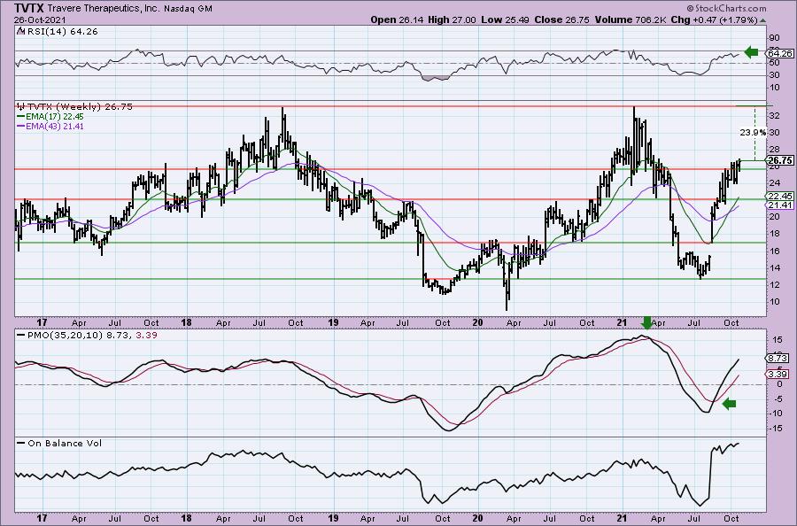The height and width of the screenshot is (526, 797).
Task: Click the small up triangle after Chg
Action: pos(762,20)
